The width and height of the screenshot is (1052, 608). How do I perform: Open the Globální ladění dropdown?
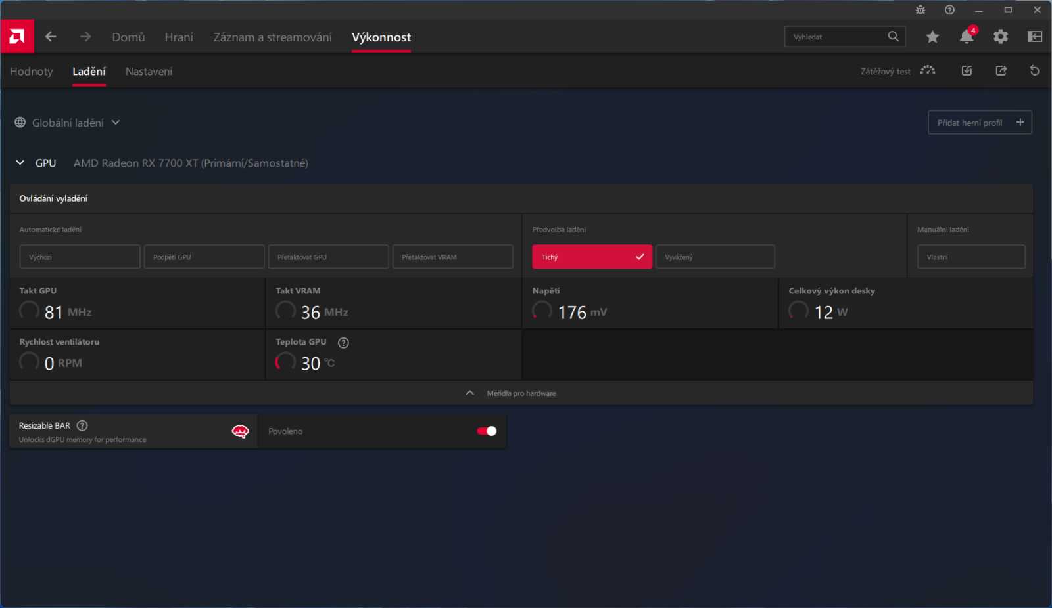68,123
